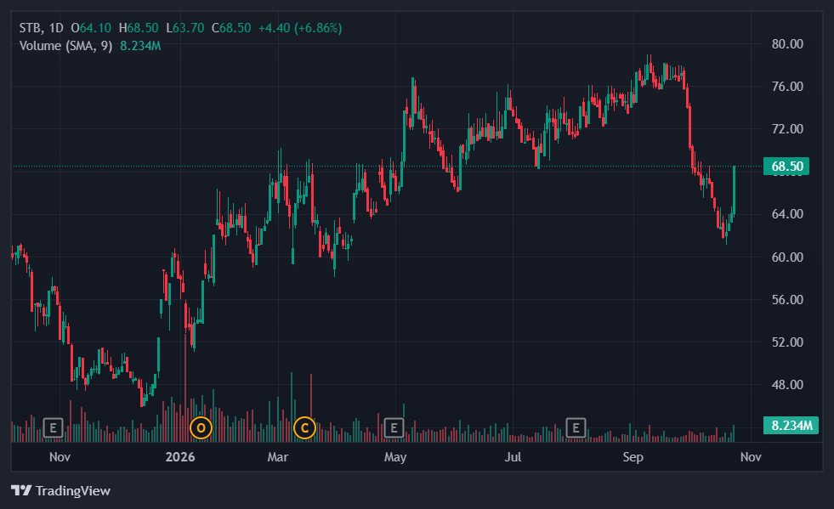
Task: Click the orange C event marker near Mar
Action: 304,427
